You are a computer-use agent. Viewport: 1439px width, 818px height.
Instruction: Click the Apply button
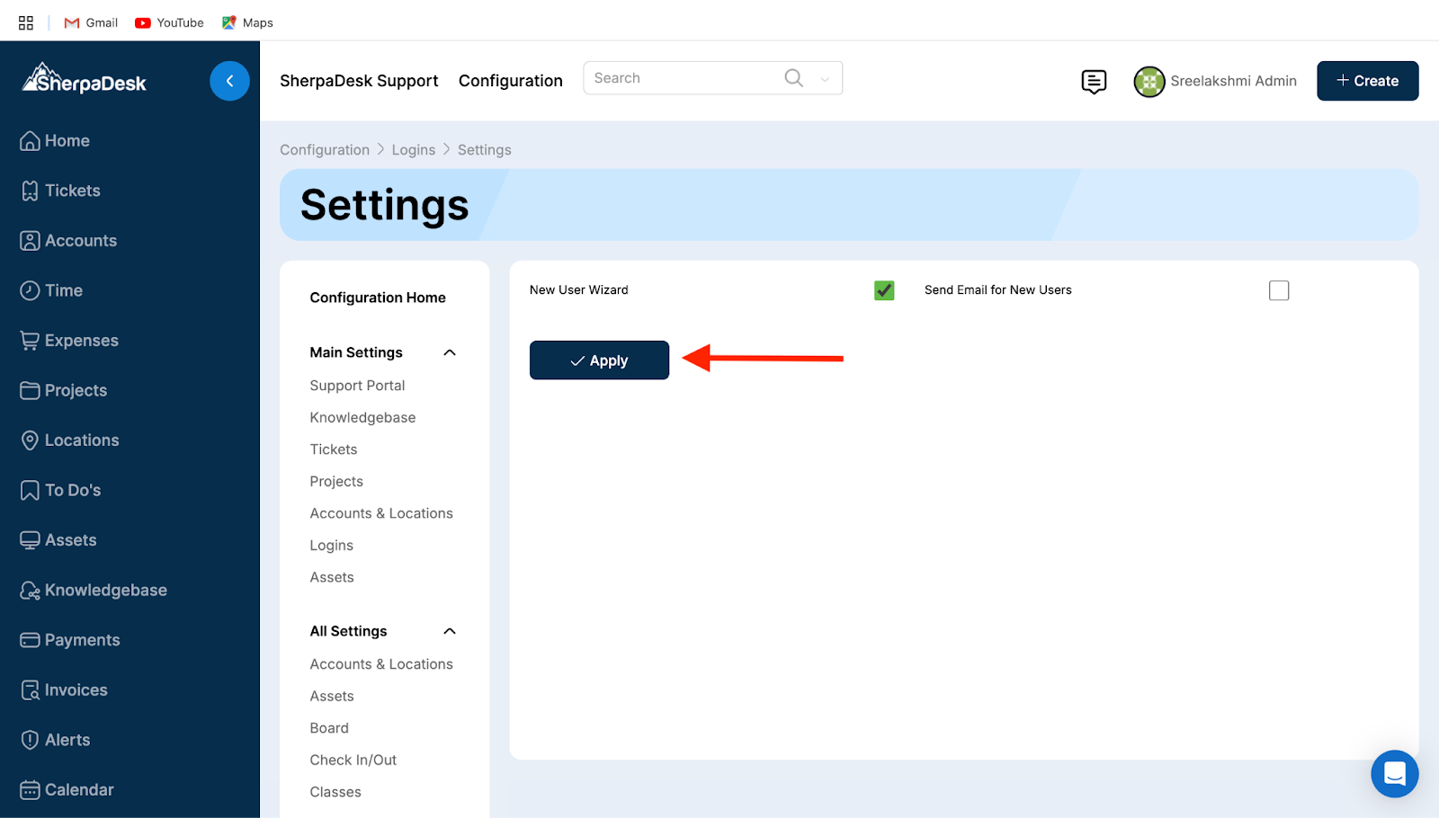599,360
